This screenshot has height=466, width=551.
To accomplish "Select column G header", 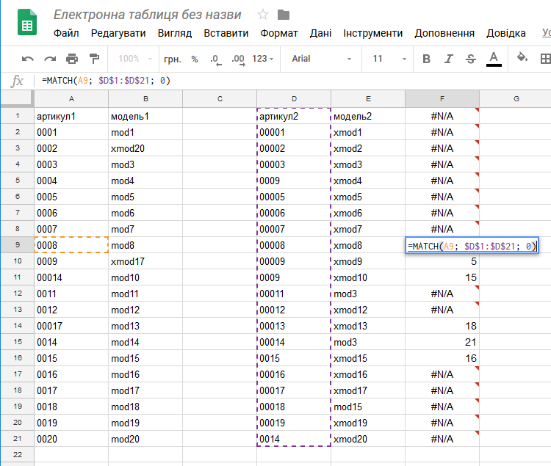I will click(x=516, y=98).
